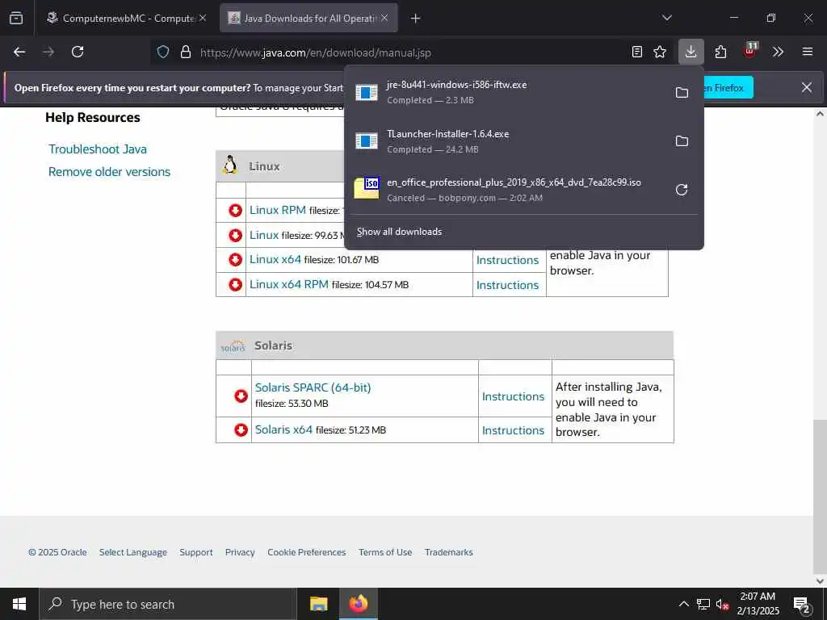The image size is (827, 620).
Task: Click the red download icon for Solaris SPARC
Action: coord(241,396)
